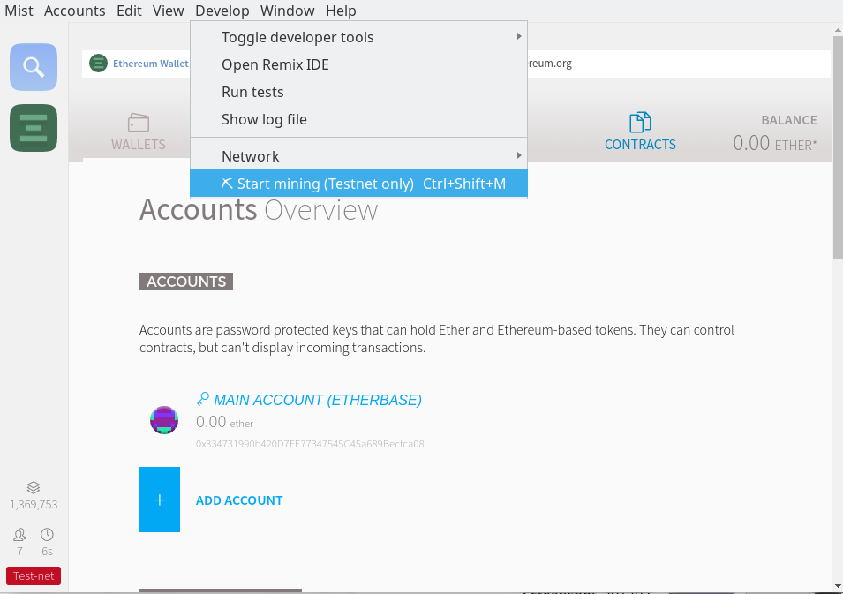Click the block layers icon above 1,369,753
Viewport: 843px width, 594px height.
[34, 487]
